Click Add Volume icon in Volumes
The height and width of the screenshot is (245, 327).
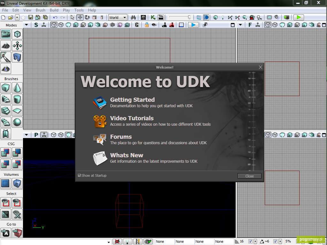point(17,183)
